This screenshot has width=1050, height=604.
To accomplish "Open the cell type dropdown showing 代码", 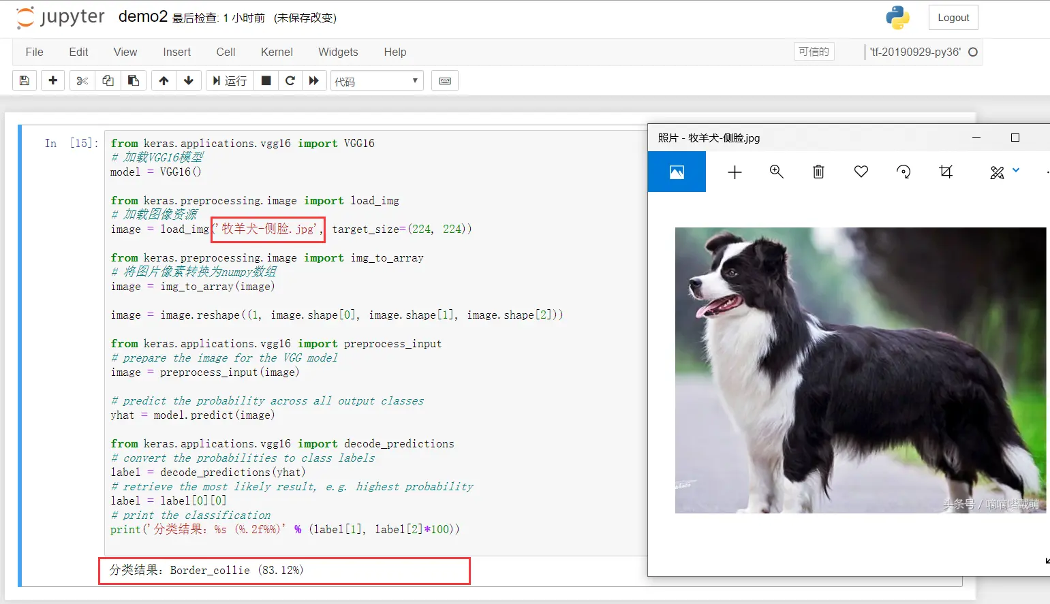I will [x=377, y=81].
